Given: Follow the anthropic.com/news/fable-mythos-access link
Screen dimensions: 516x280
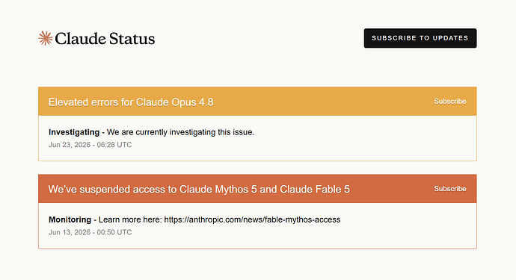Looking at the screenshot, I should [252, 220].
